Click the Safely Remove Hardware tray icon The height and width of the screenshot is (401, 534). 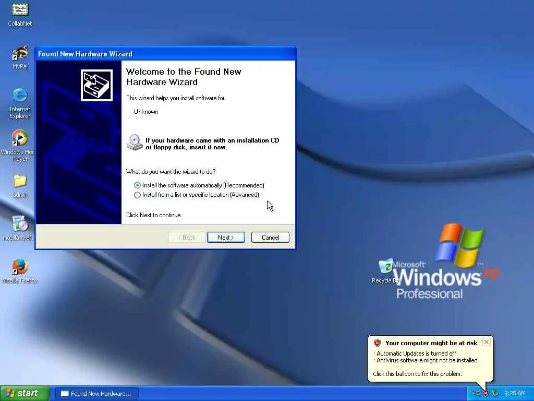(x=495, y=394)
